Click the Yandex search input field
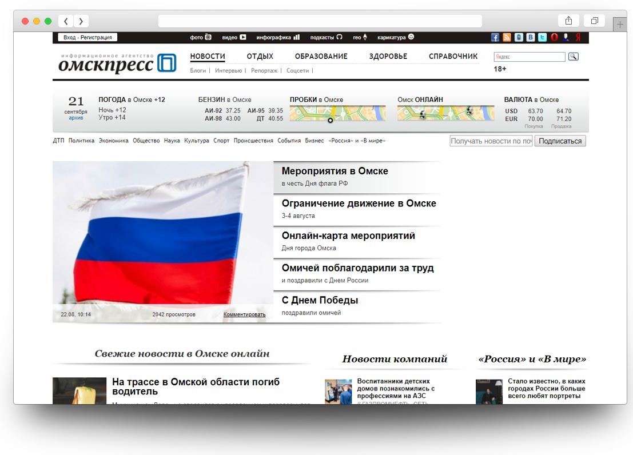This screenshot has width=633, height=455. pos(529,57)
